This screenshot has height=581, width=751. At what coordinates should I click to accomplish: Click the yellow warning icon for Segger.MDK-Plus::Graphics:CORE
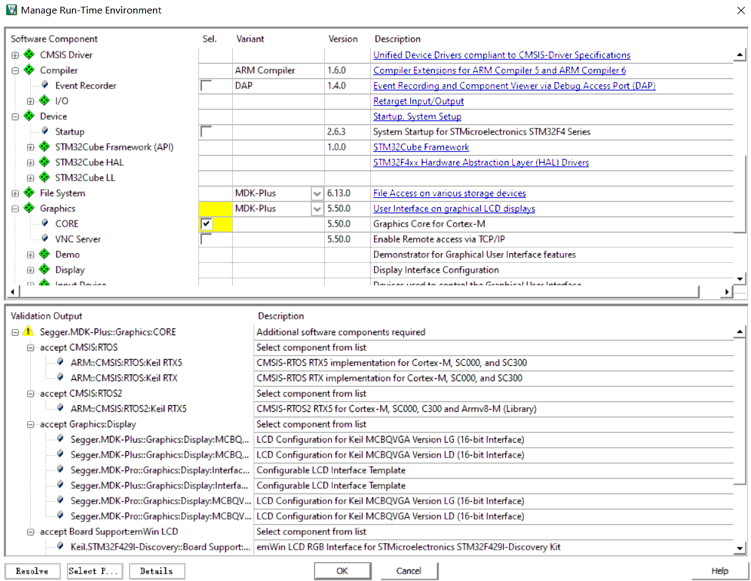pos(28,332)
